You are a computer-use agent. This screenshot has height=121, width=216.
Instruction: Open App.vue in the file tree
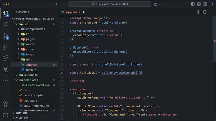click(35, 65)
